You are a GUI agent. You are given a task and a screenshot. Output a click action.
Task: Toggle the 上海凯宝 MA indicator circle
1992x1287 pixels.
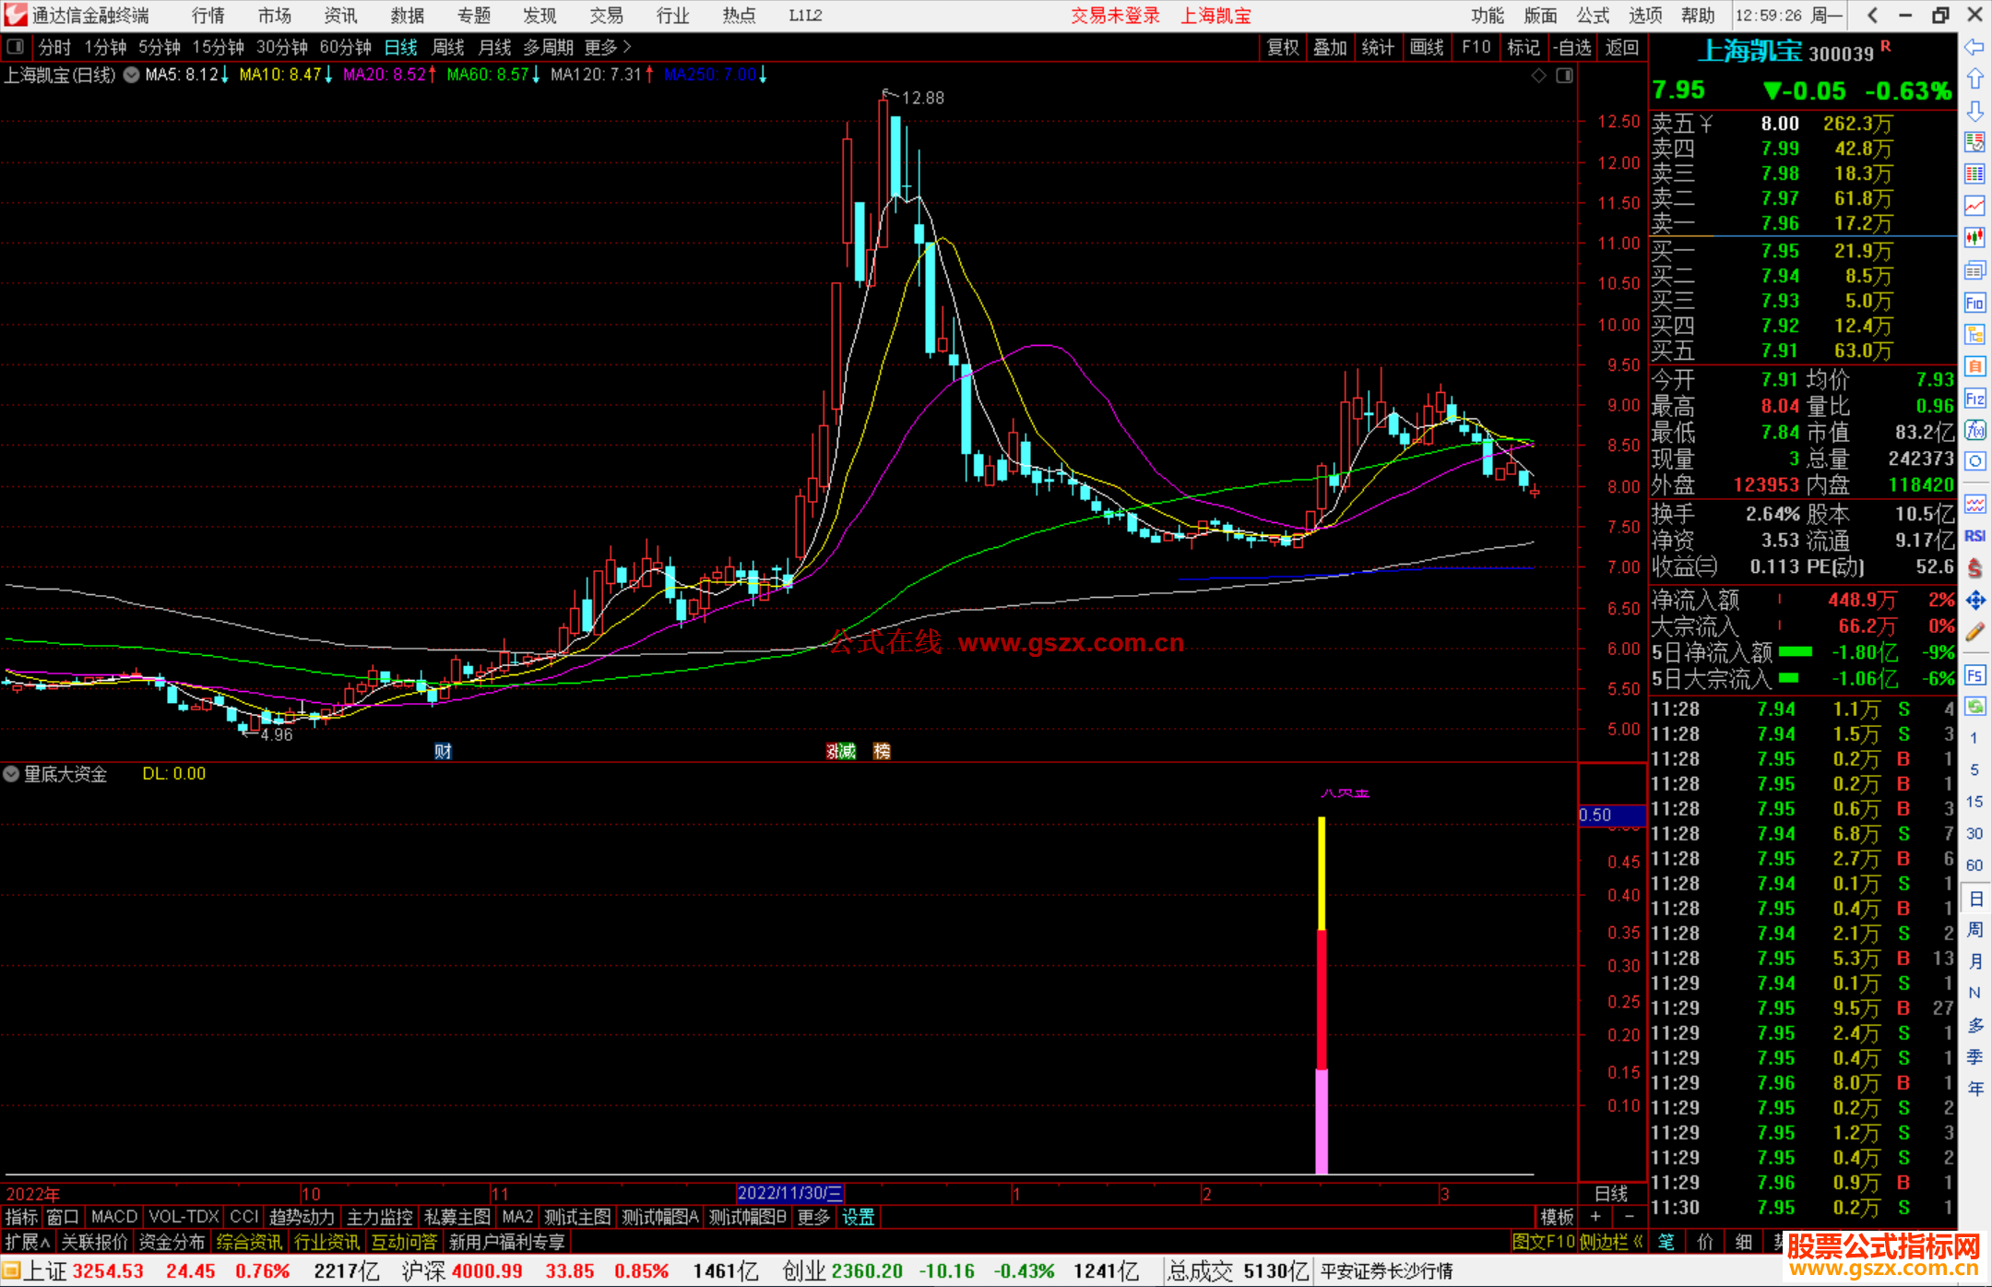click(131, 75)
